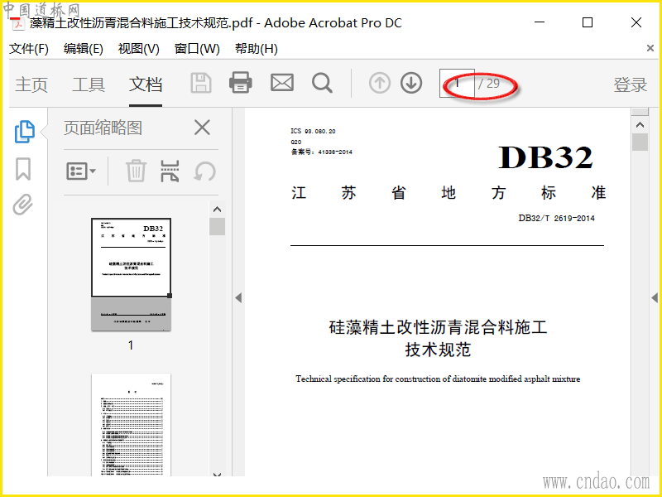This screenshot has height=497, width=662.
Task: Print the document with printer icon
Action: pyautogui.click(x=241, y=82)
